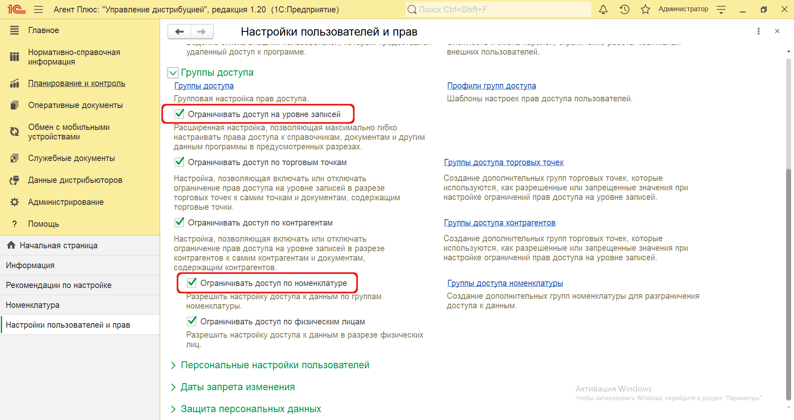Image resolution: width=794 pixels, height=420 pixels.
Task: Toggle Ограничивать доступ по торговым точкам
Action: click(180, 162)
